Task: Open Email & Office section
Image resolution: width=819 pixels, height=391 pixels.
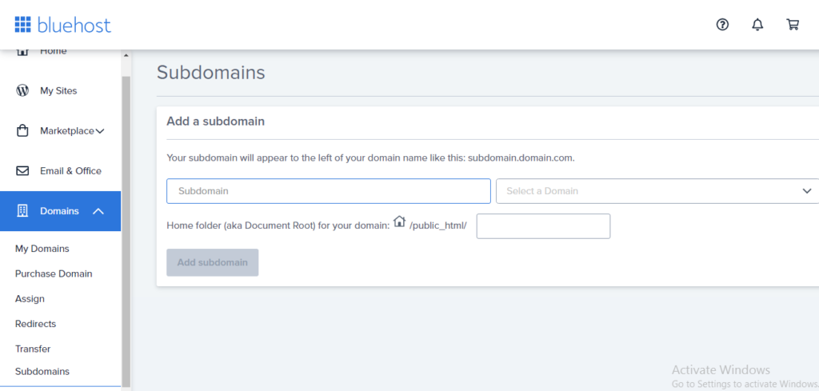Action: [x=70, y=170]
